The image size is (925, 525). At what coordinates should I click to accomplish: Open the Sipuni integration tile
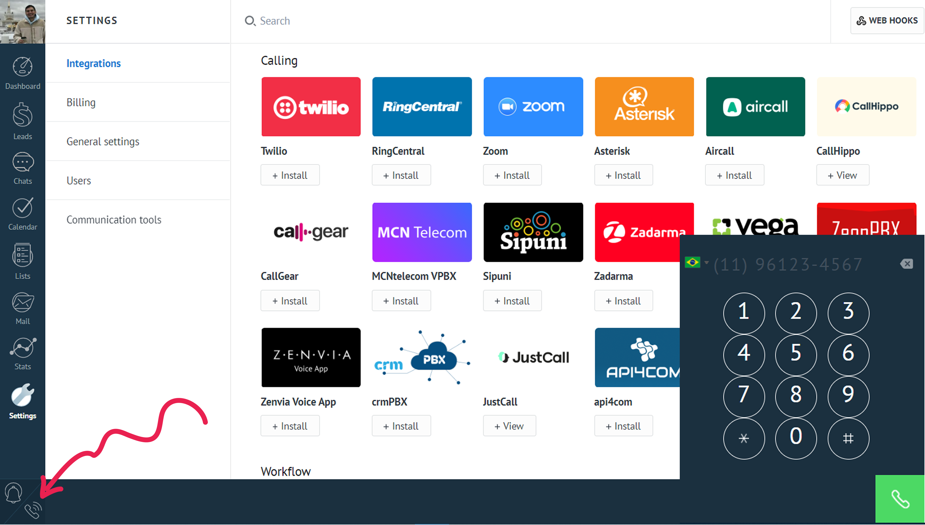click(x=533, y=232)
